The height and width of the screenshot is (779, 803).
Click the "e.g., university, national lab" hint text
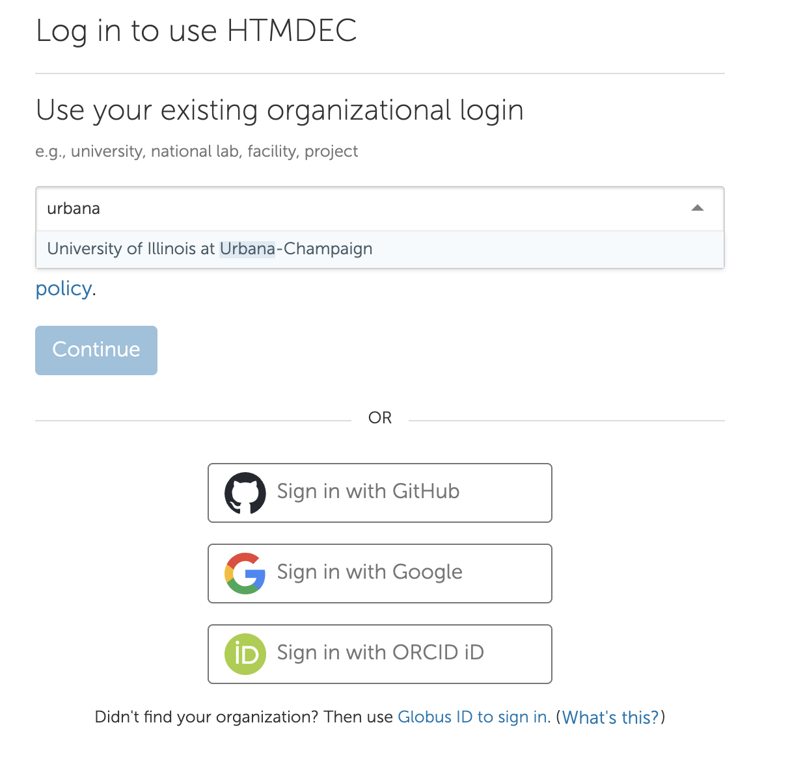[197, 152]
